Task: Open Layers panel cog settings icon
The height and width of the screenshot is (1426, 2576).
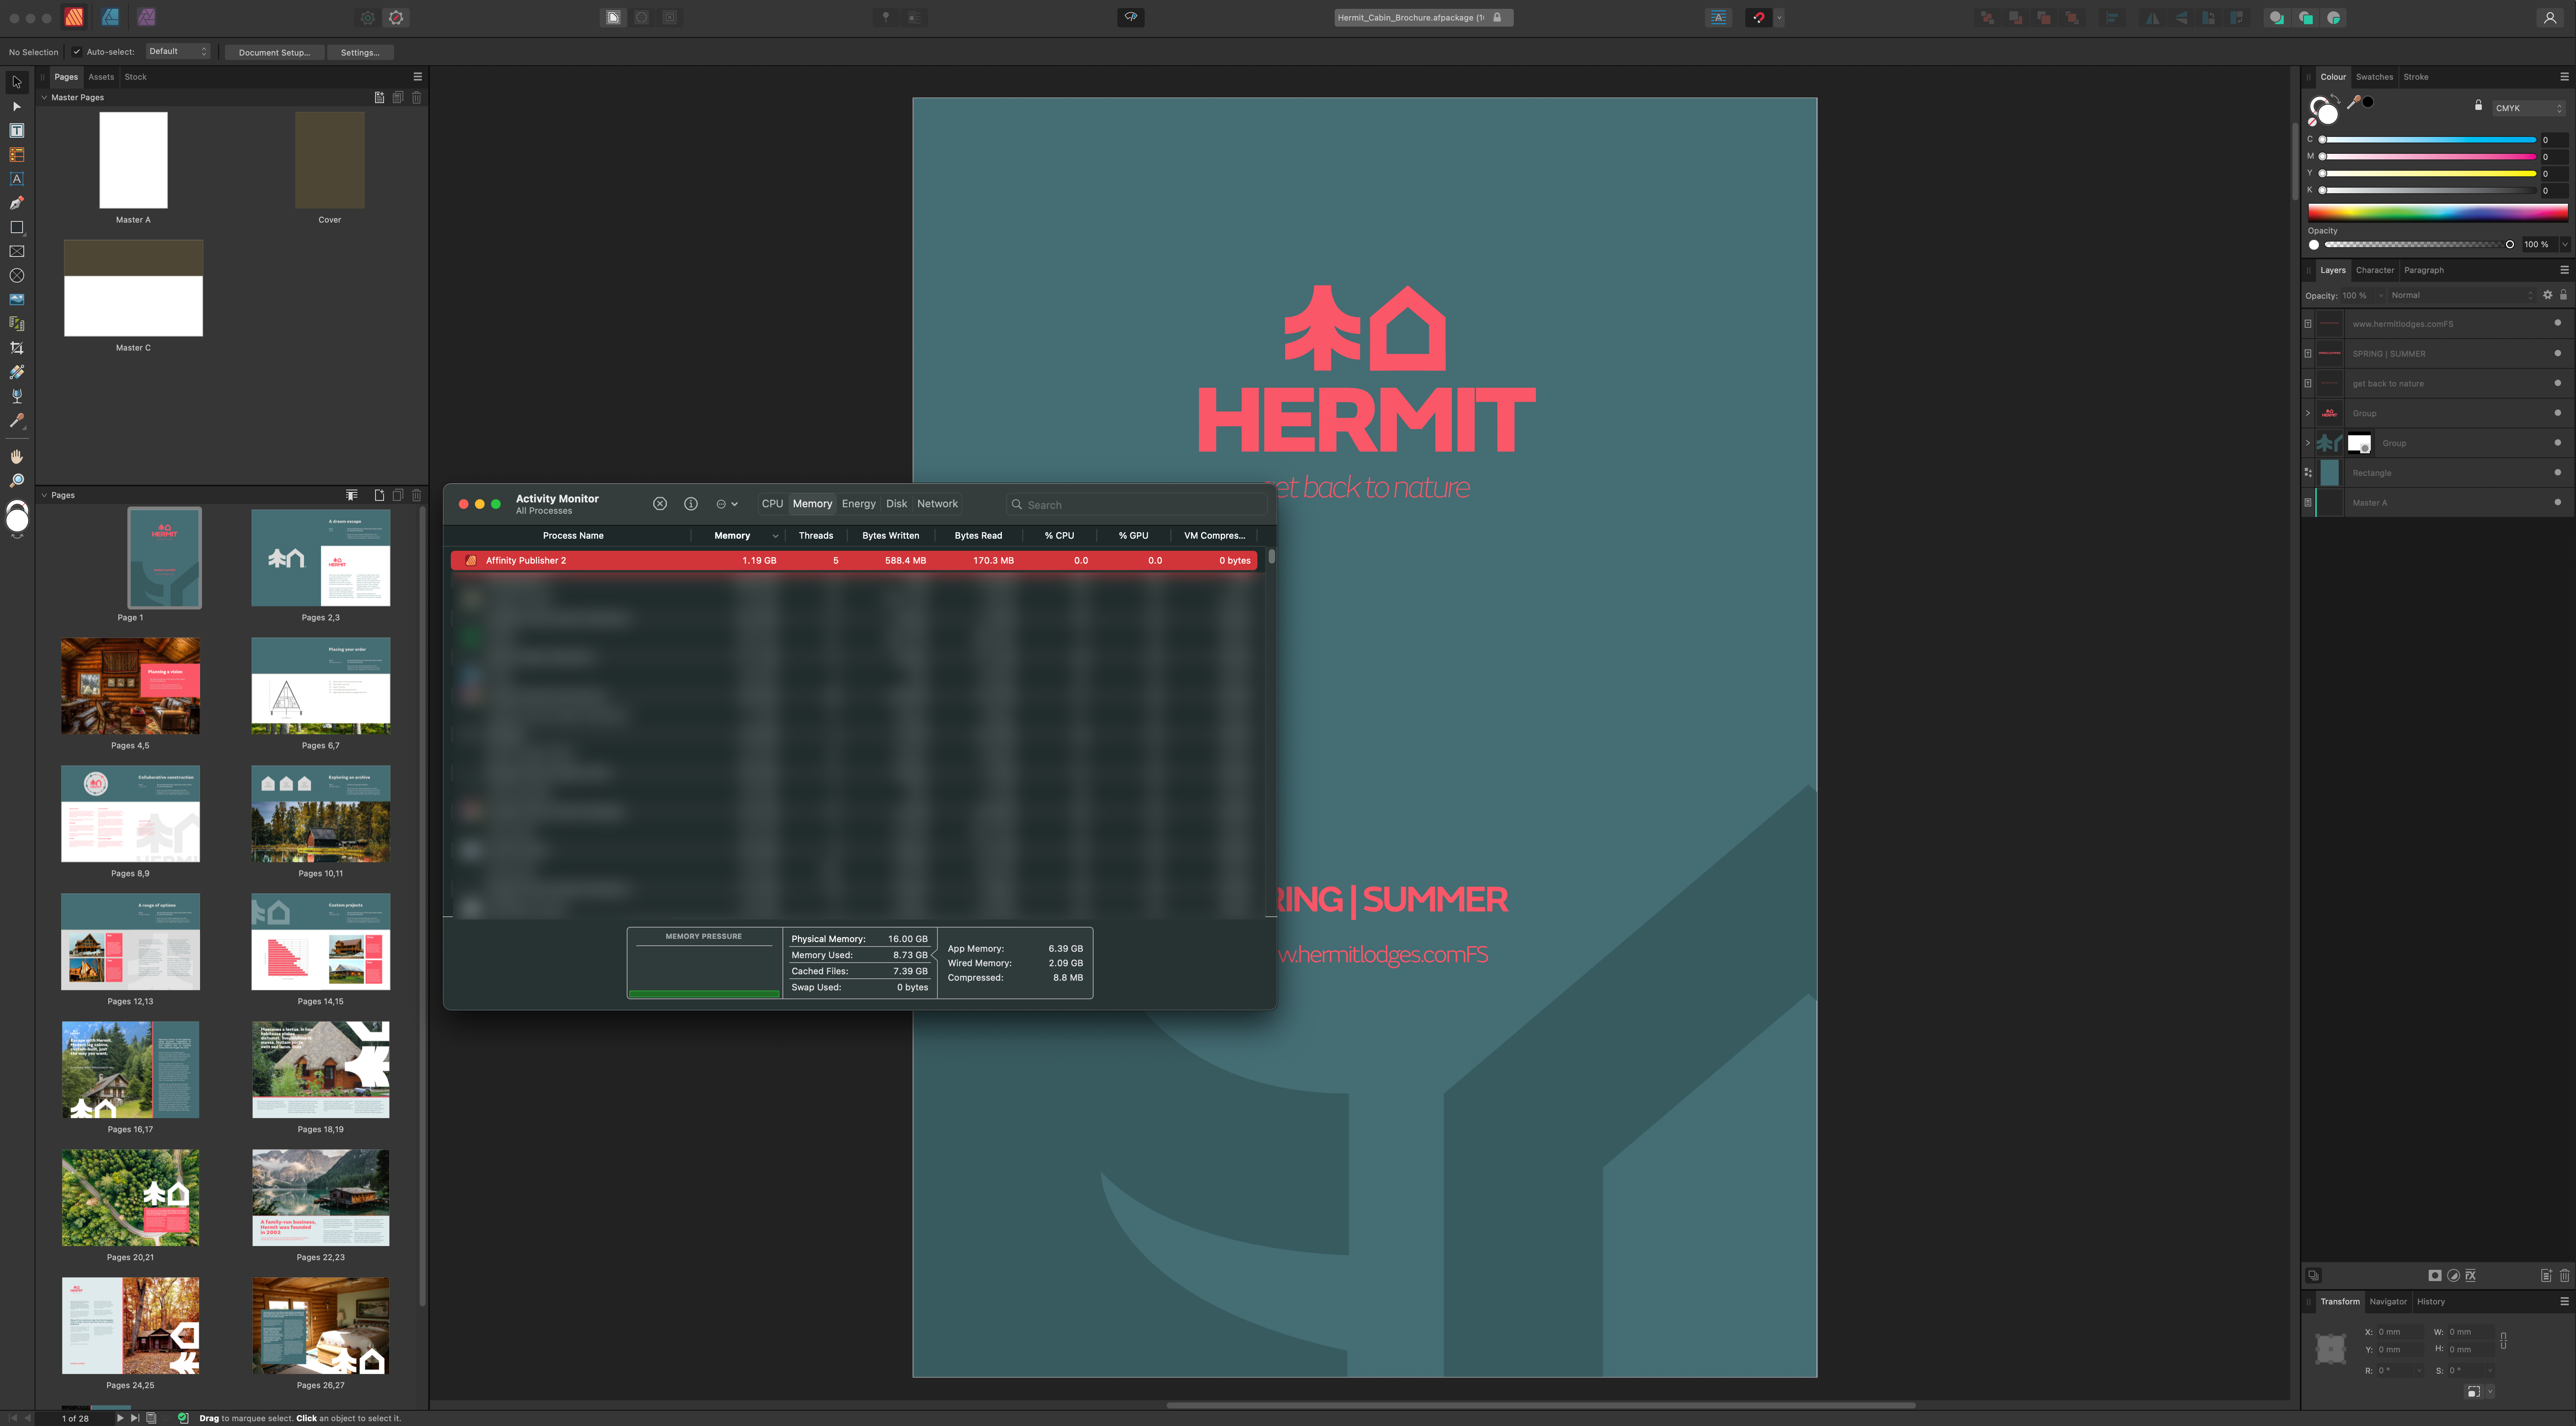Action: (x=2547, y=295)
